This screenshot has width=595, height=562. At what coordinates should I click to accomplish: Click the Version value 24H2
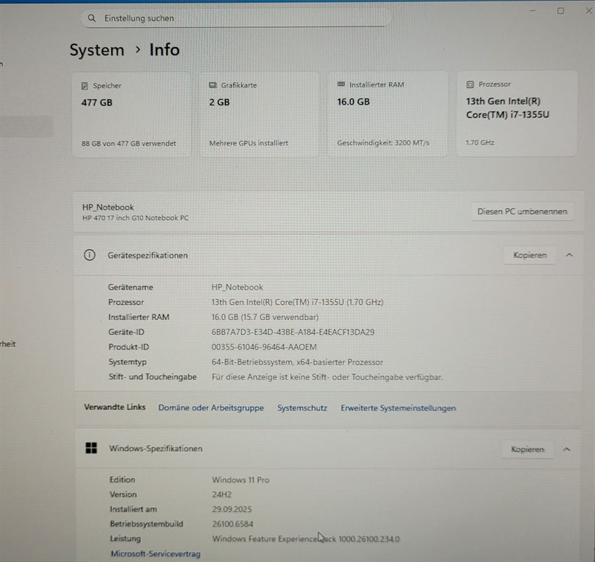tap(221, 494)
